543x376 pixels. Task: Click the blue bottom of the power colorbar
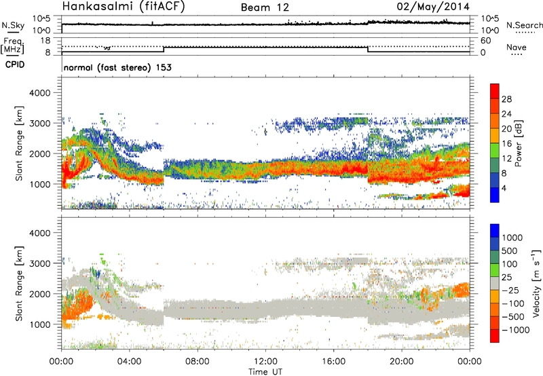click(495, 197)
